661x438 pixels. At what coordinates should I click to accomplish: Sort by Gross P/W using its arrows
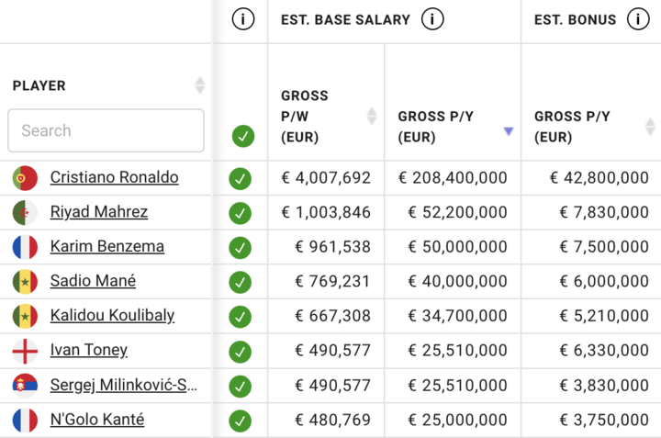[372, 116]
